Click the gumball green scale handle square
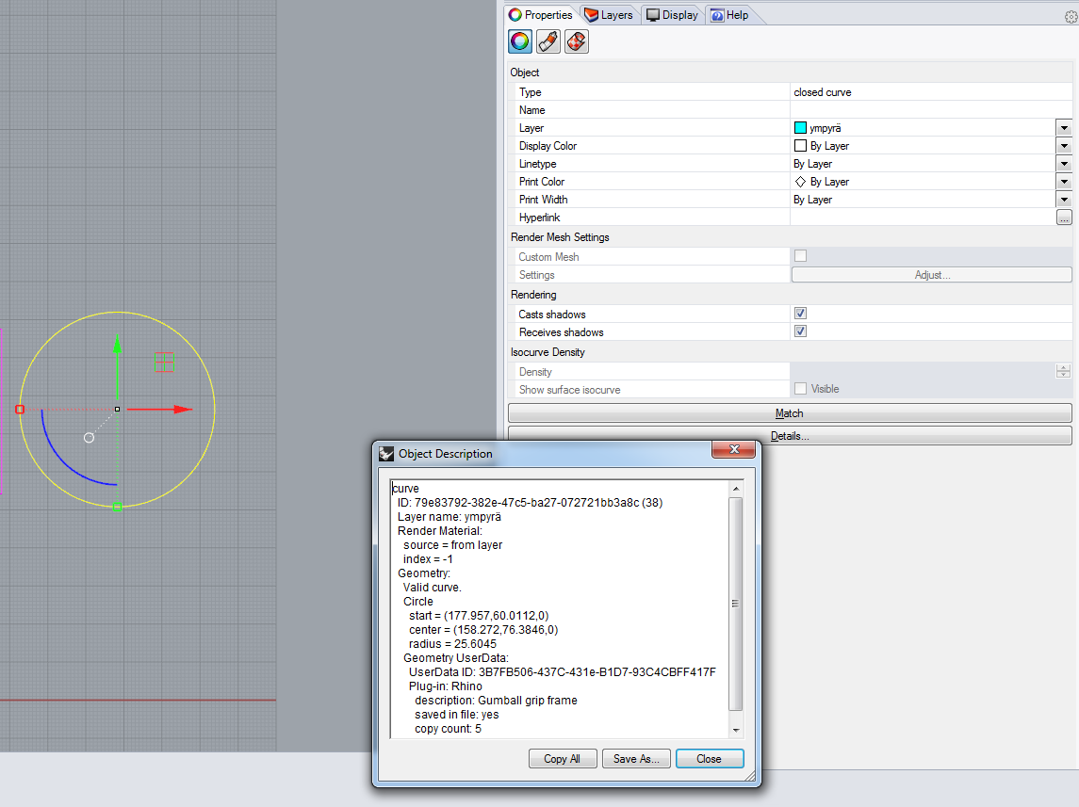The height and width of the screenshot is (807, 1079). (x=118, y=507)
